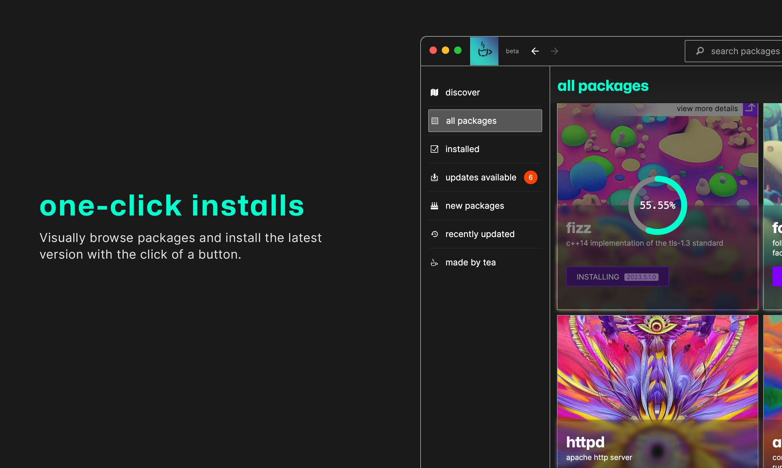Open recently updated section
Image resolution: width=782 pixels, height=468 pixels.
485,234
